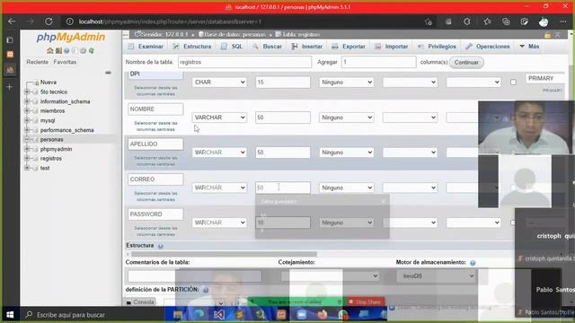
Task: Open browser settings and more menu
Action: point(563,22)
